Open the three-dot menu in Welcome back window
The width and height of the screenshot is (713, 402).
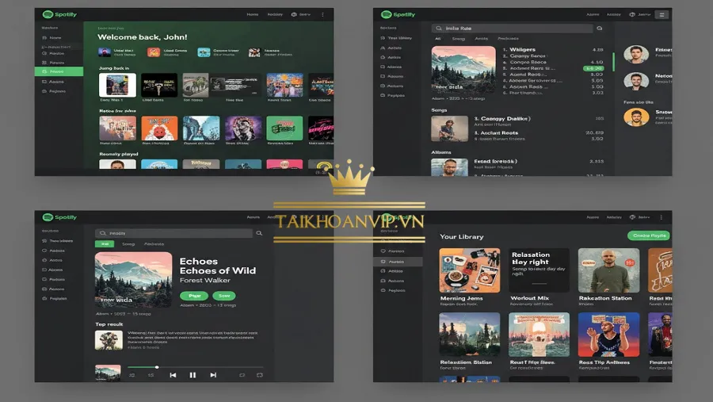(323, 14)
